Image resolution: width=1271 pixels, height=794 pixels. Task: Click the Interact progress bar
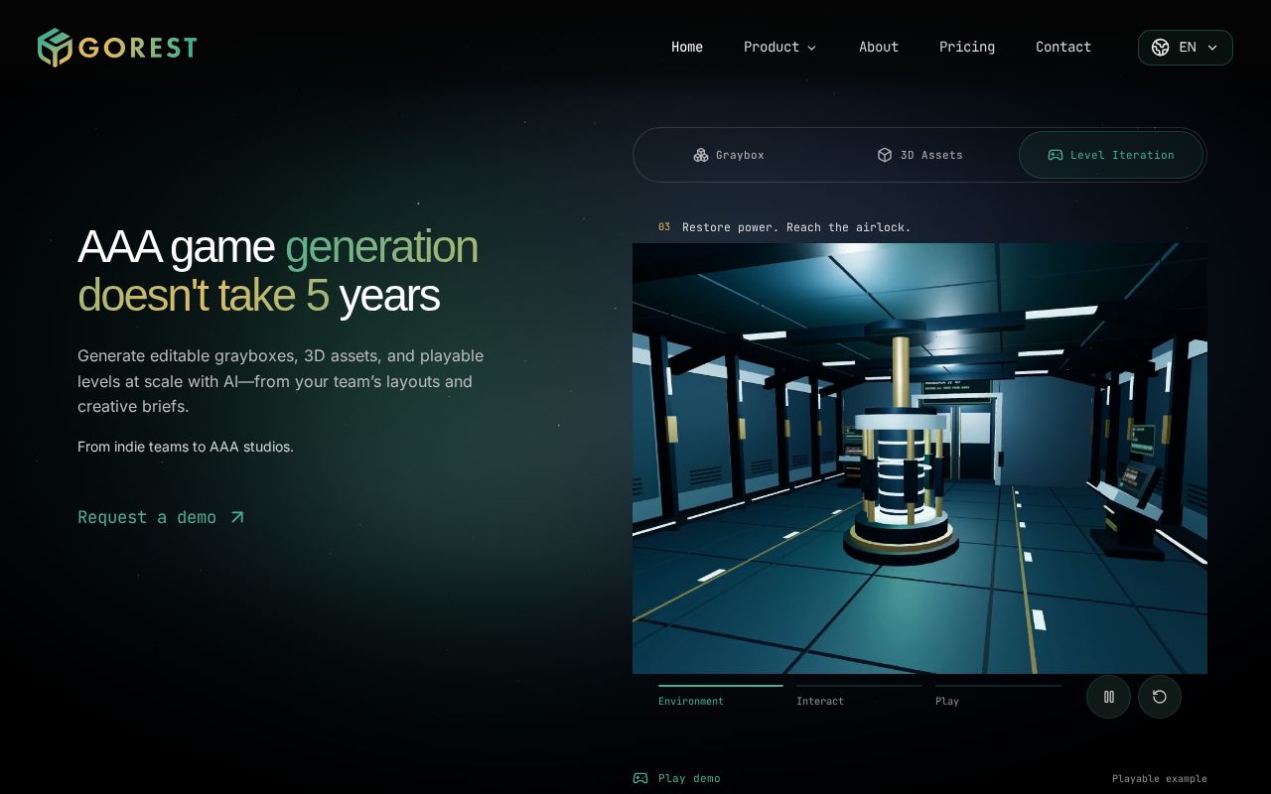[859, 686]
